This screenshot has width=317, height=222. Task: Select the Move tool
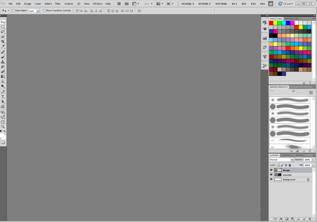point(3,23)
